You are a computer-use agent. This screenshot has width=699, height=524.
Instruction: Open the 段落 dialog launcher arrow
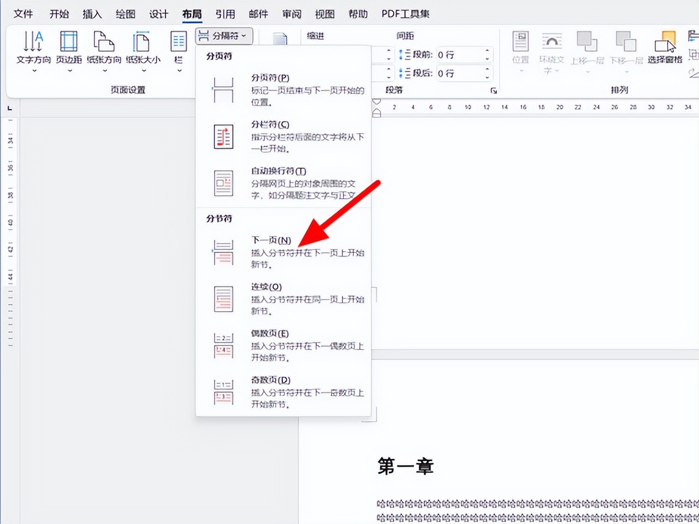(493, 90)
